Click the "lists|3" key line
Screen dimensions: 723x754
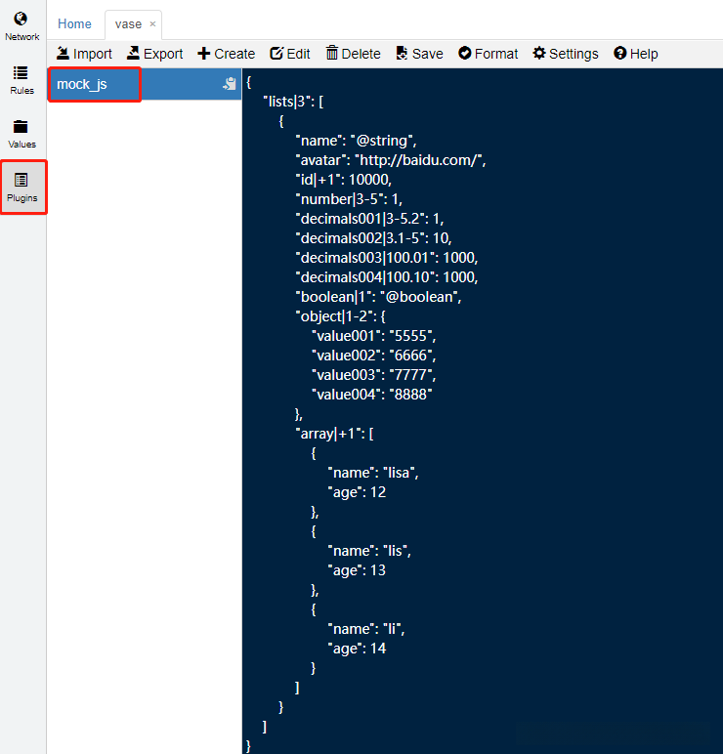tap(293, 102)
